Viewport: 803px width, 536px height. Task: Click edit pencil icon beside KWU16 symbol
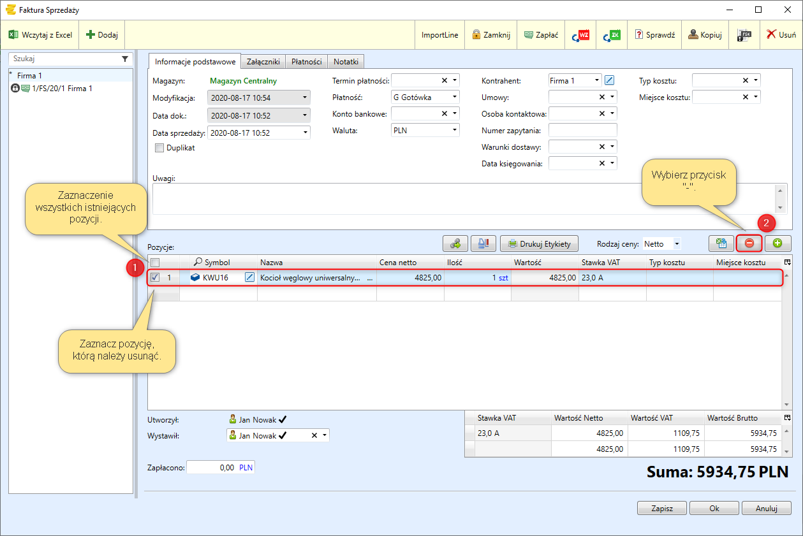click(x=250, y=277)
